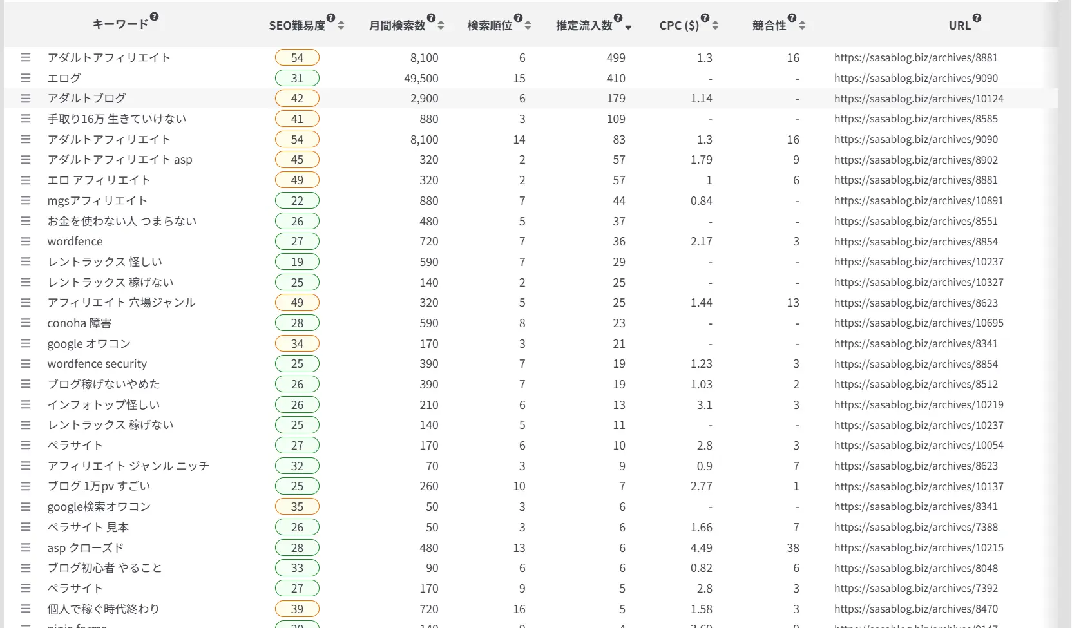Open row menu for アフィリエイト ジャンル ニッチ
The height and width of the screenshot is (628, 1072).
pyautogui.click(x=25, y=466)
